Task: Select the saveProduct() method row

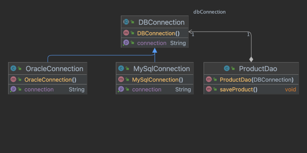Action: tap(251, 89)
